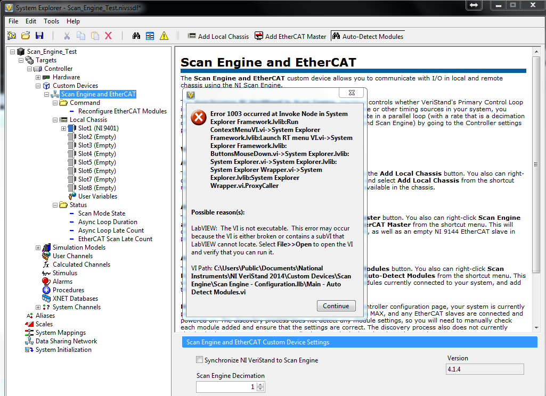Save the project with the Save icon
The image size is (546, 396).
point(39,35)
